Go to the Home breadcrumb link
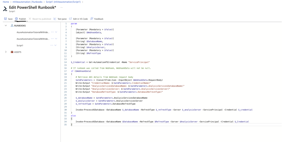Image resolution: width=282 pixels, height=142 pixels. tap(5, 2)
